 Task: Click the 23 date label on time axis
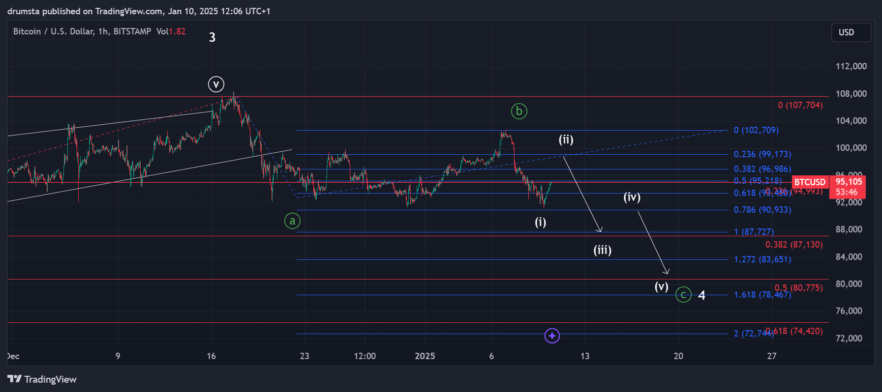[304, 356]
